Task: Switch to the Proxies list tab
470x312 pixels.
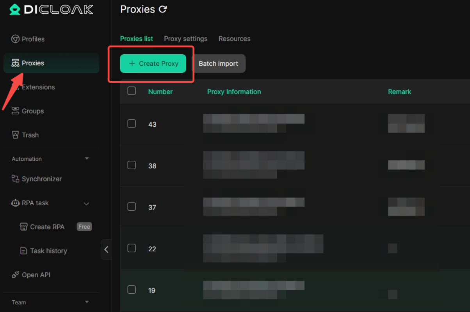Action: pyautogui.click(x=137, y=39)
